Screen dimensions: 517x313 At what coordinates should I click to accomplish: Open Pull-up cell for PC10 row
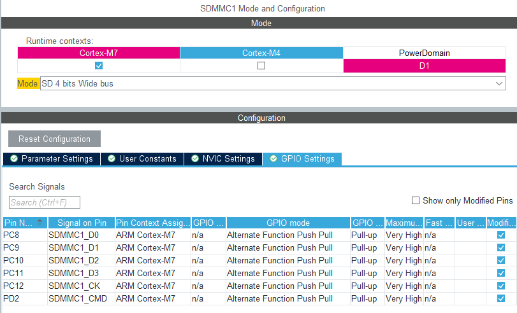pos(367,260)
